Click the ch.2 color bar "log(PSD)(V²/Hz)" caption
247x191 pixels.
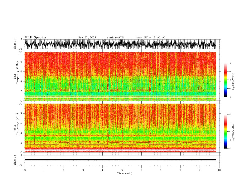click(x=234, y=133)
